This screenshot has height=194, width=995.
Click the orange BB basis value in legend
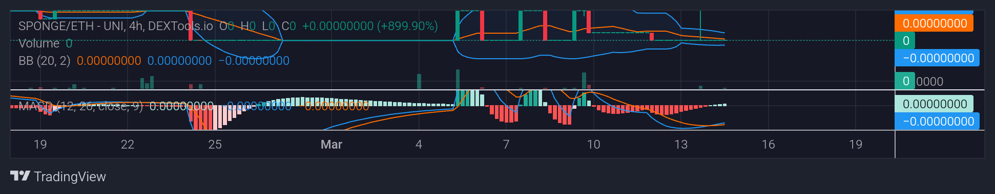[109, 61]
